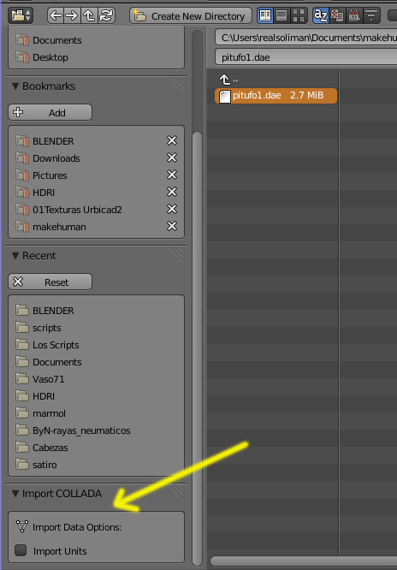Go forward to next folder arrow
Viewport: 397px width, 570px height.
pyautogui.click(x=72, y=15)
